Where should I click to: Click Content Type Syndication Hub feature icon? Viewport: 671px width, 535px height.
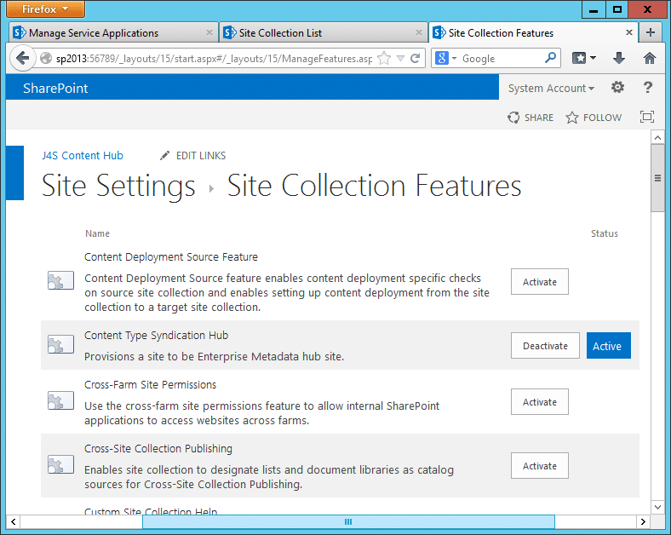[x=60, y=344]
